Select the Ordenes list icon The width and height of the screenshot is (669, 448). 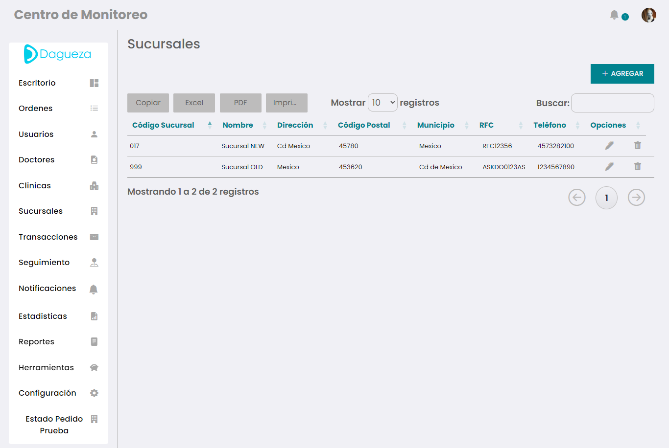pyautogui.click(x=93, y=108)
